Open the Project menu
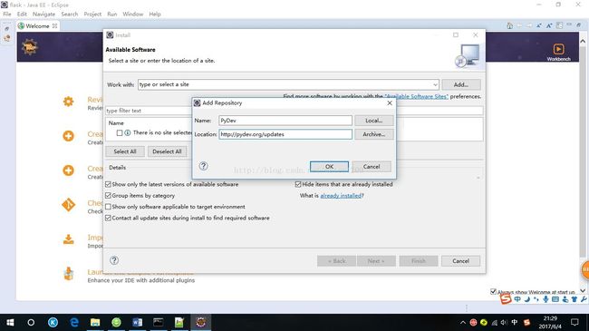 pos(92,14)
